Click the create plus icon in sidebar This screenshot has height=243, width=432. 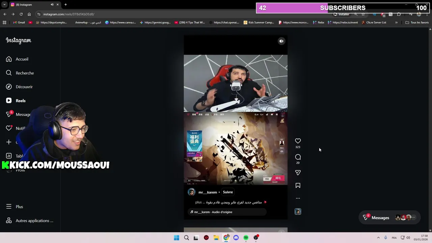pos(9,142)
